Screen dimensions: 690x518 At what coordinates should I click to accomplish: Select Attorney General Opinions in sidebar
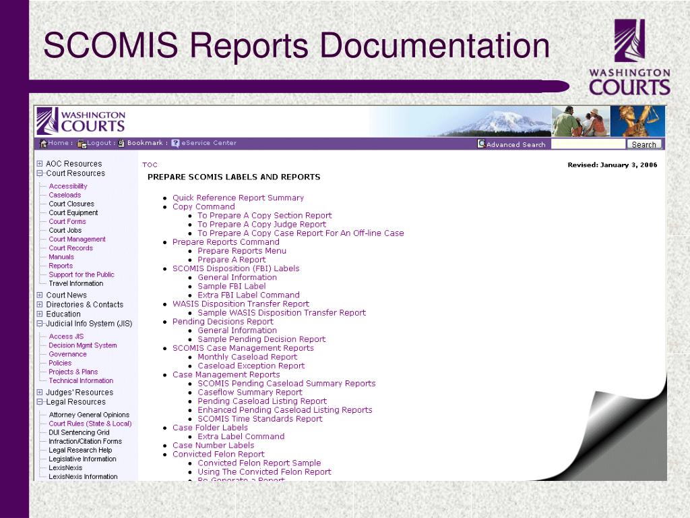pyautogui.click(x=89, y=415)
